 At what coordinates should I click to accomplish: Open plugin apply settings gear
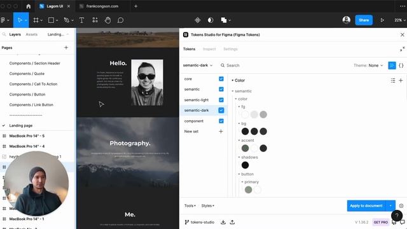pos(401,205)
